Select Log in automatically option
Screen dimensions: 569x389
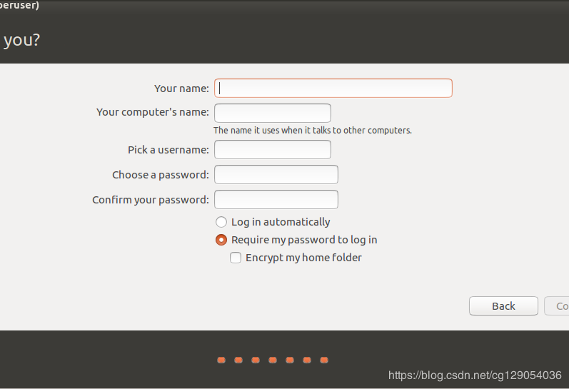click(221, 222)
